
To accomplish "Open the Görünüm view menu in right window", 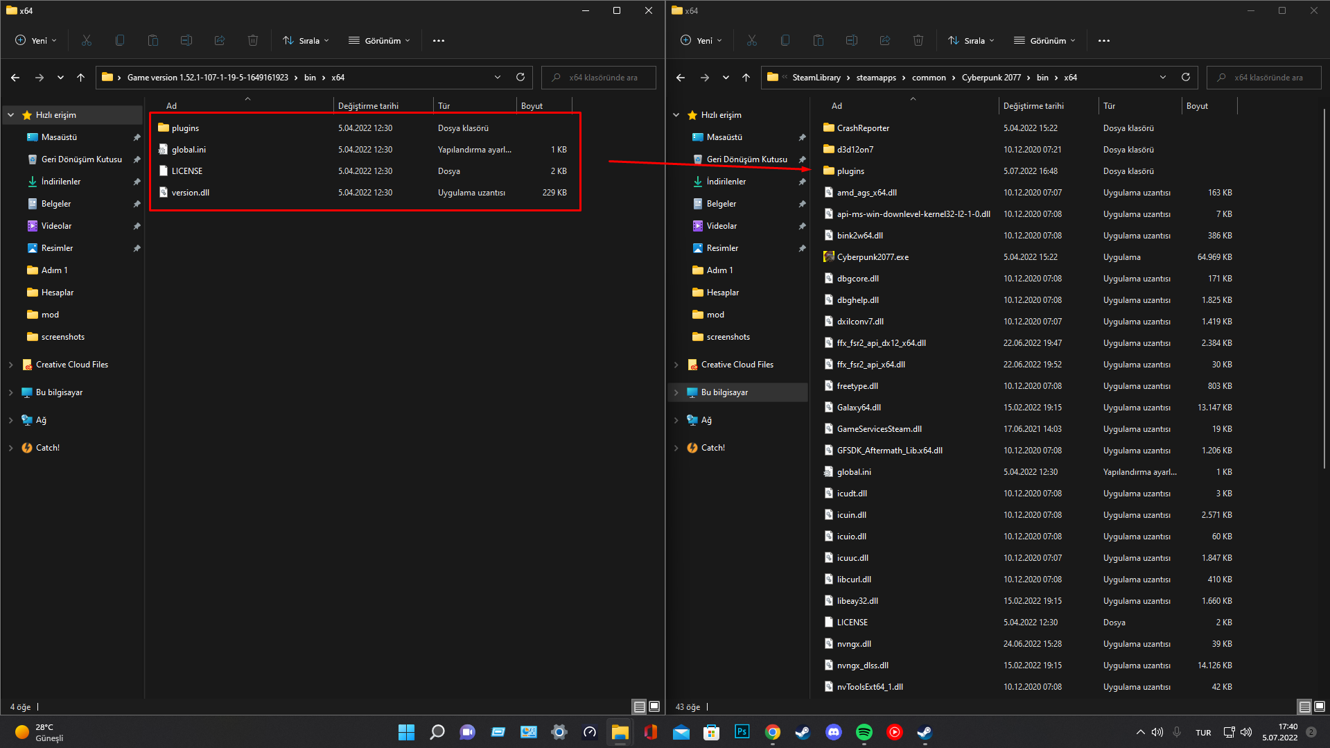I will (x=1044, y=40).
